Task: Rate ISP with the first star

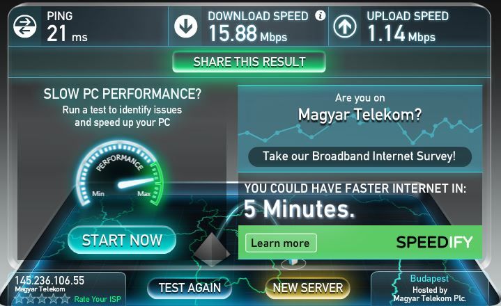Action: (20, 298)
